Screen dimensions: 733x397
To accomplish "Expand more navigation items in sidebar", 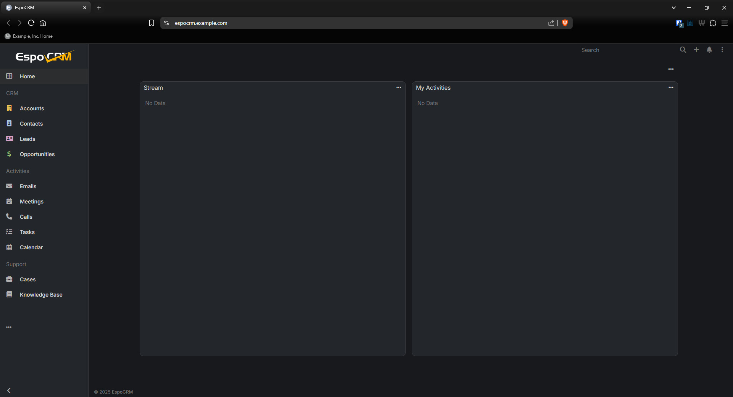I will [x=9, y=327].
